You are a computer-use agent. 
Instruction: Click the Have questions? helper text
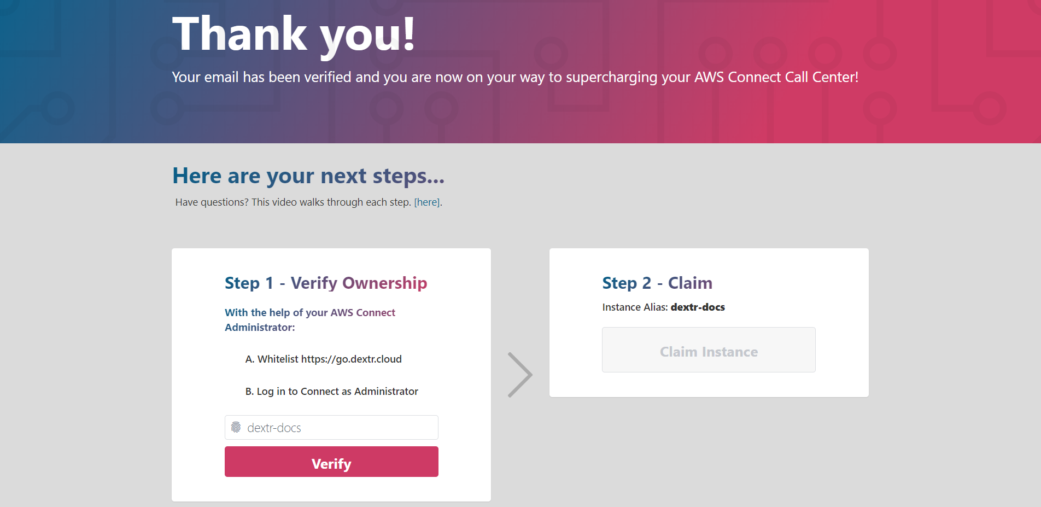tap(293, 202)
